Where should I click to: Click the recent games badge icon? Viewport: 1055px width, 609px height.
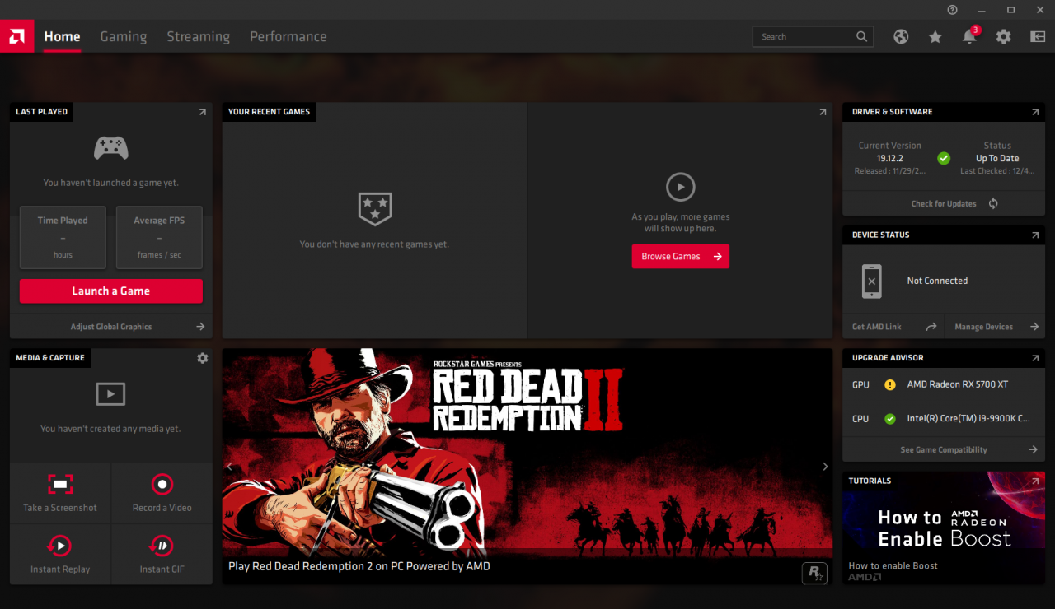(375, 209)
